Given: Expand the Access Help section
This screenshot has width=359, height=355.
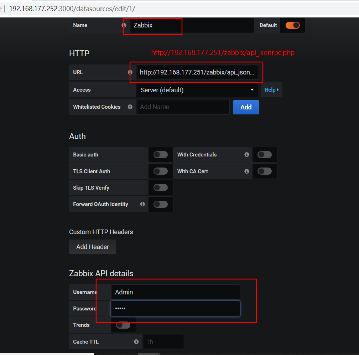Looking at the screenshot, I should (x=271, y=89).
